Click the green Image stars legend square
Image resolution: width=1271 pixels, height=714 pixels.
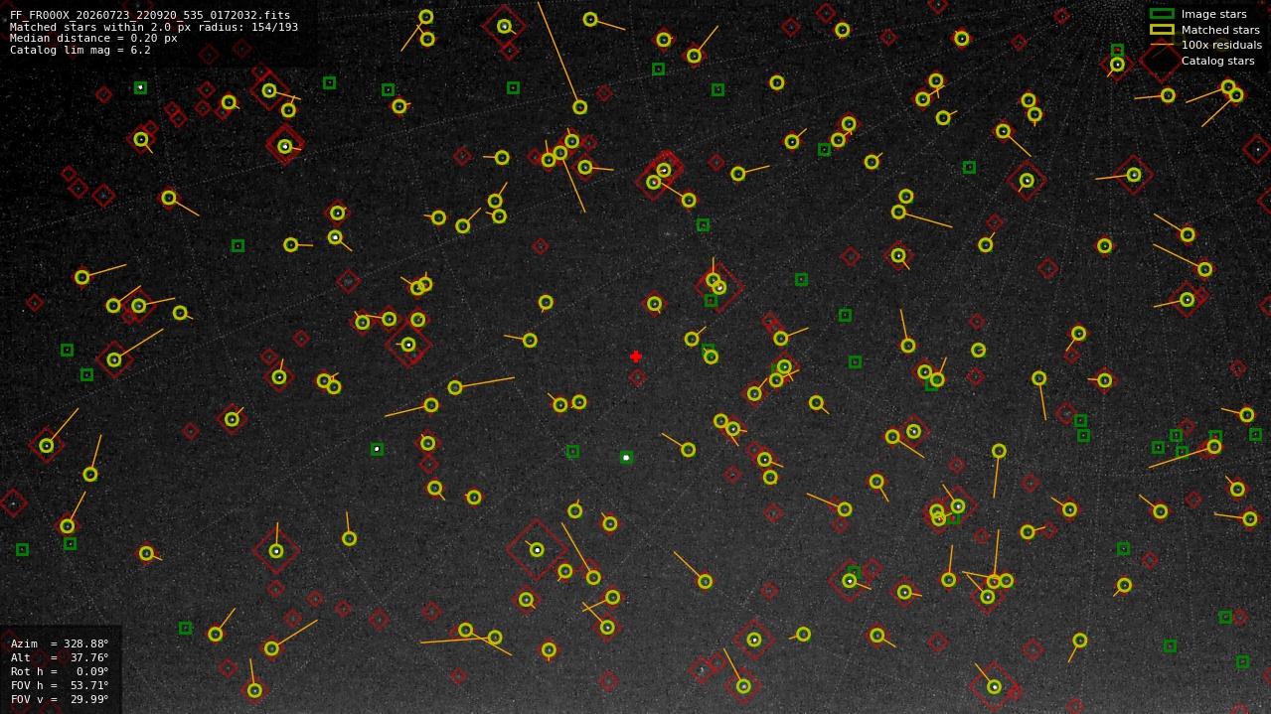[1162, 14]
